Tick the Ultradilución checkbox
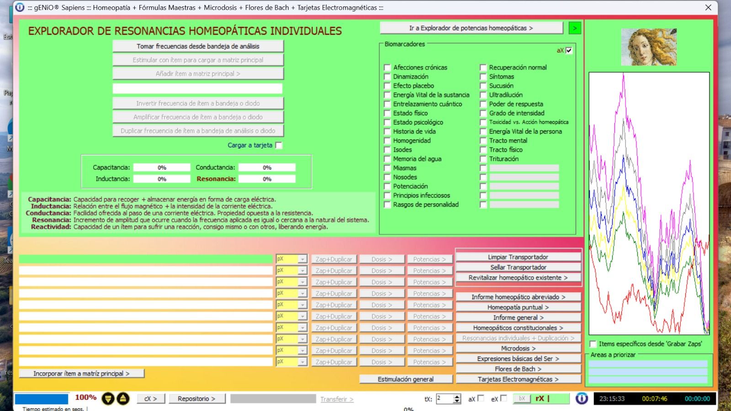 point(483,95)
